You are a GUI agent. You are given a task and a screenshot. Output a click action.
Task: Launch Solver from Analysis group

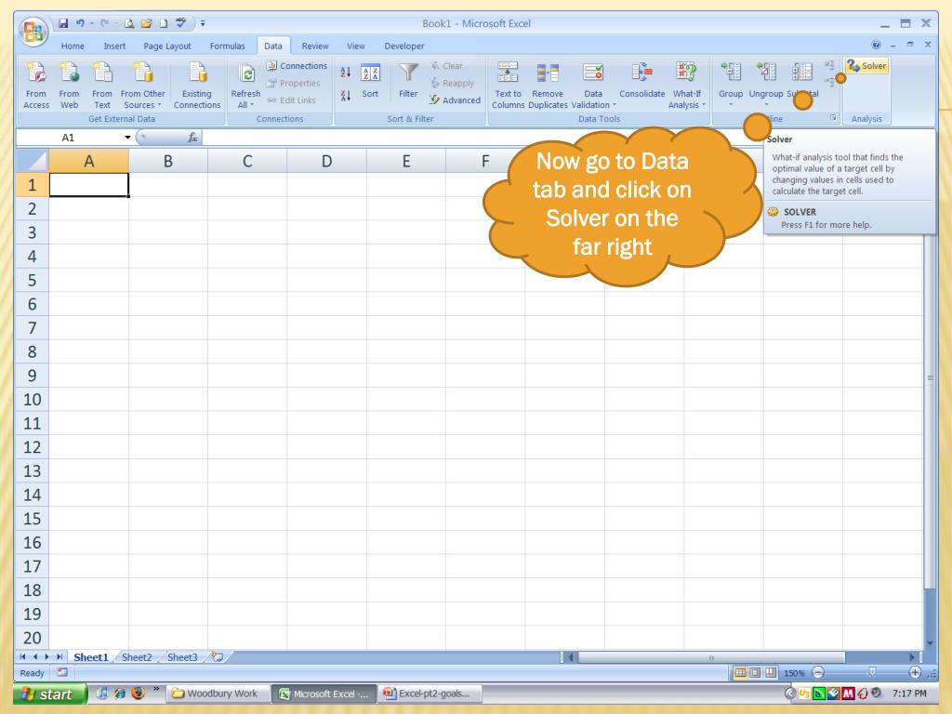867,66
